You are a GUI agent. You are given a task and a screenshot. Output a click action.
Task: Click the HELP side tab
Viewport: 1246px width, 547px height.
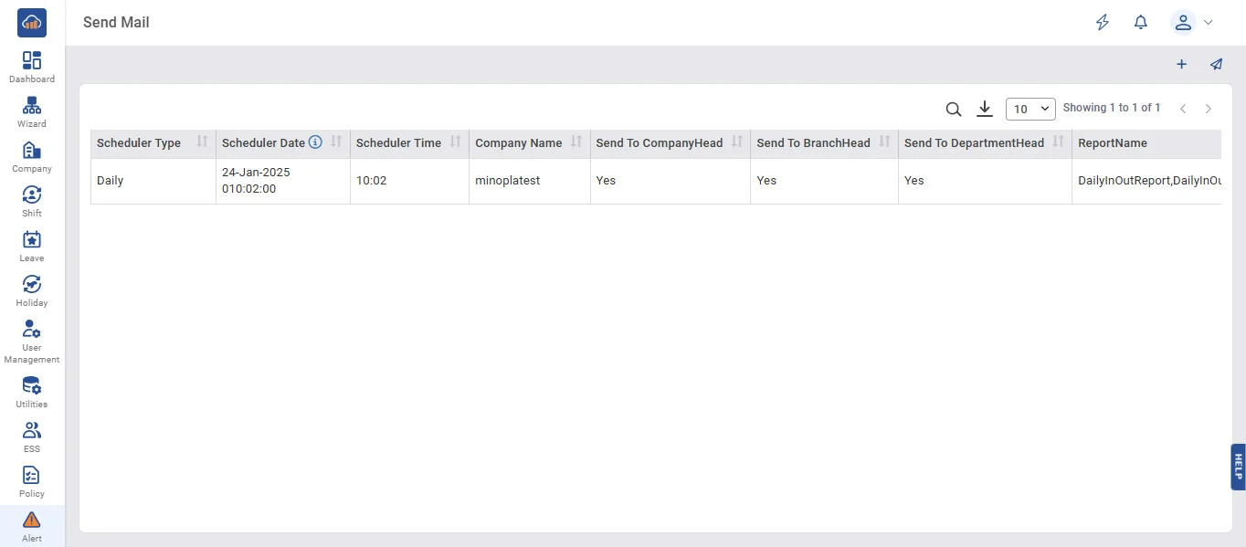1238,468
